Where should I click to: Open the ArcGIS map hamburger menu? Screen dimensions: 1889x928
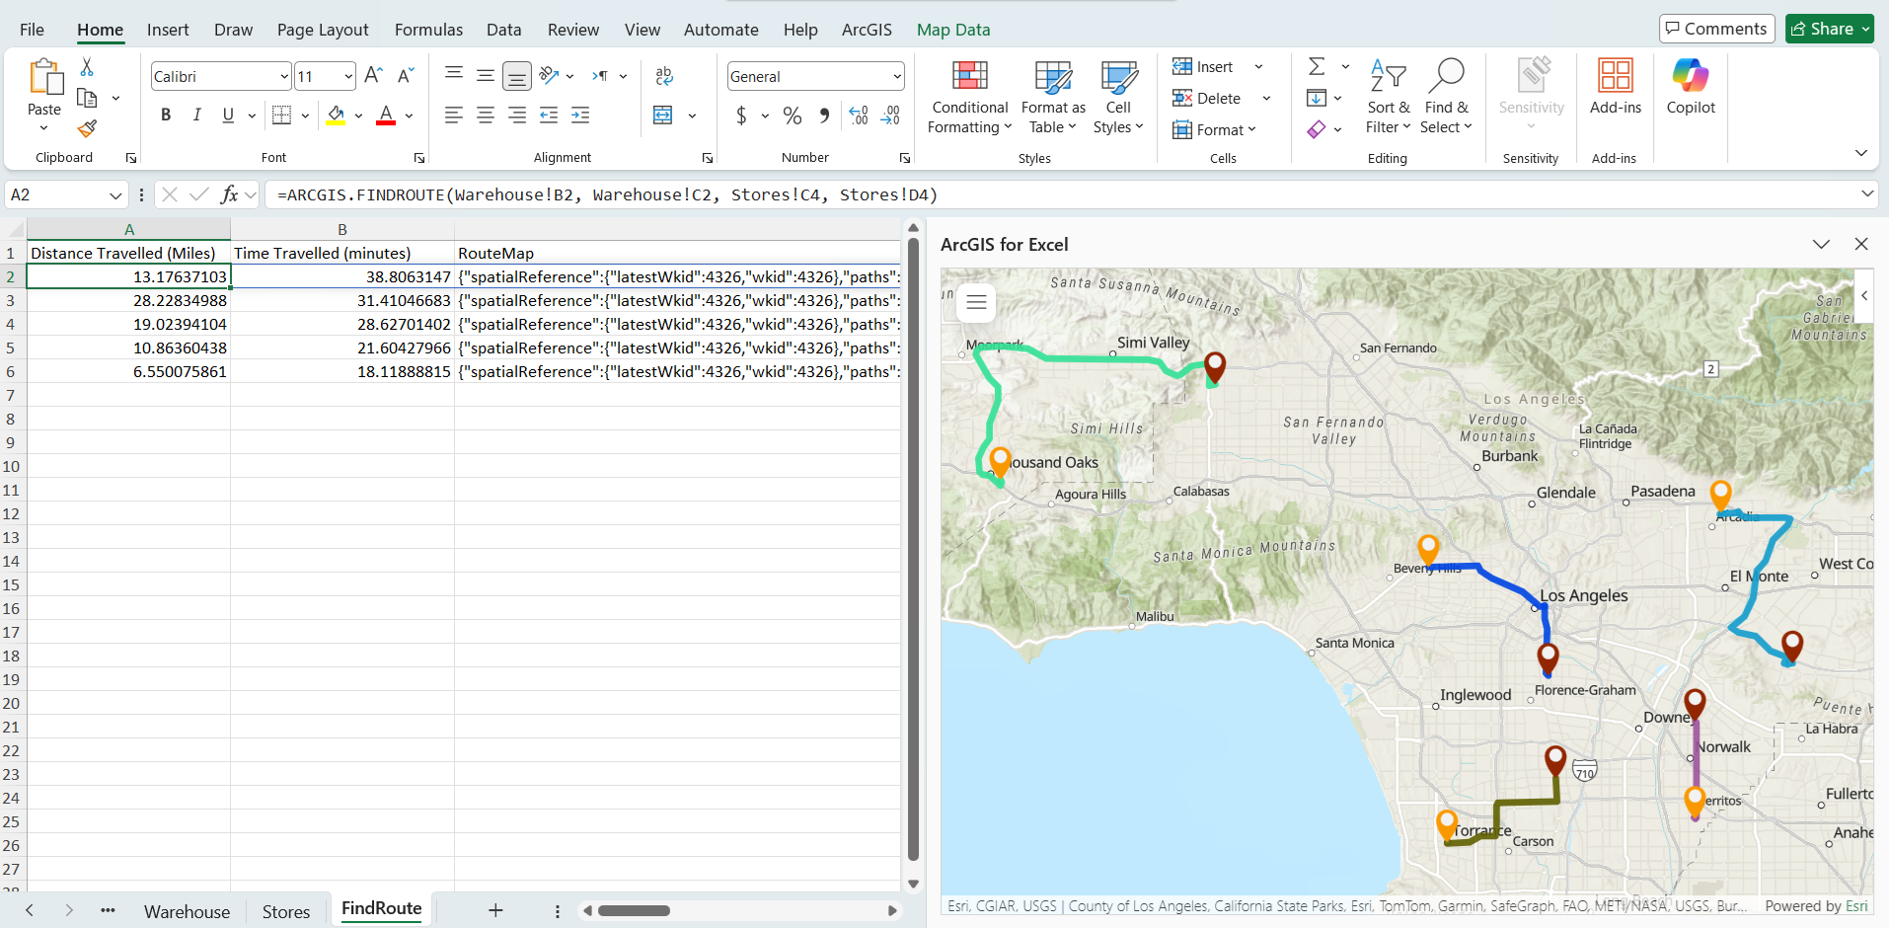[976, 302]
